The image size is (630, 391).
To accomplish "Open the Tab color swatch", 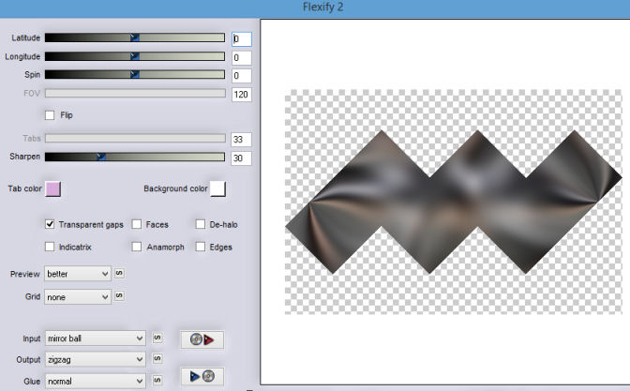I will pos(53,188).
